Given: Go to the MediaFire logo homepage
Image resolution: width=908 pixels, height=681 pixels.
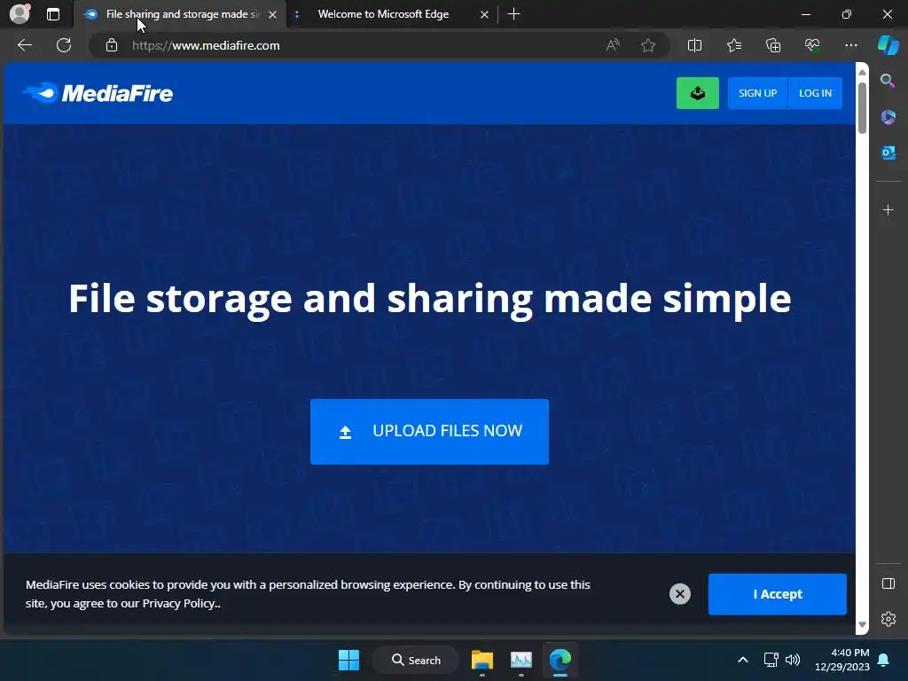Looking at the screenshot, I should coord(98,93).
